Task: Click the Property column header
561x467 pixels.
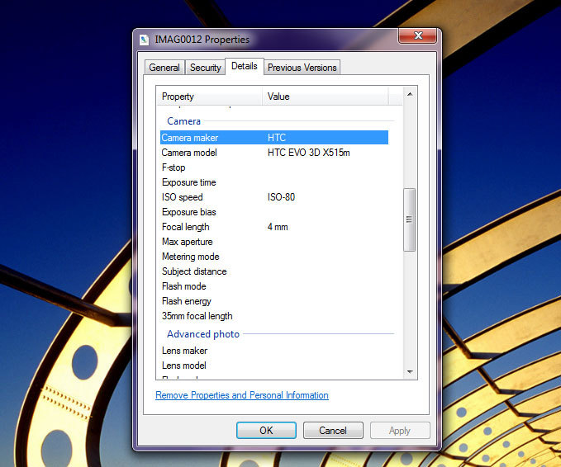Action: coord(210,97)
